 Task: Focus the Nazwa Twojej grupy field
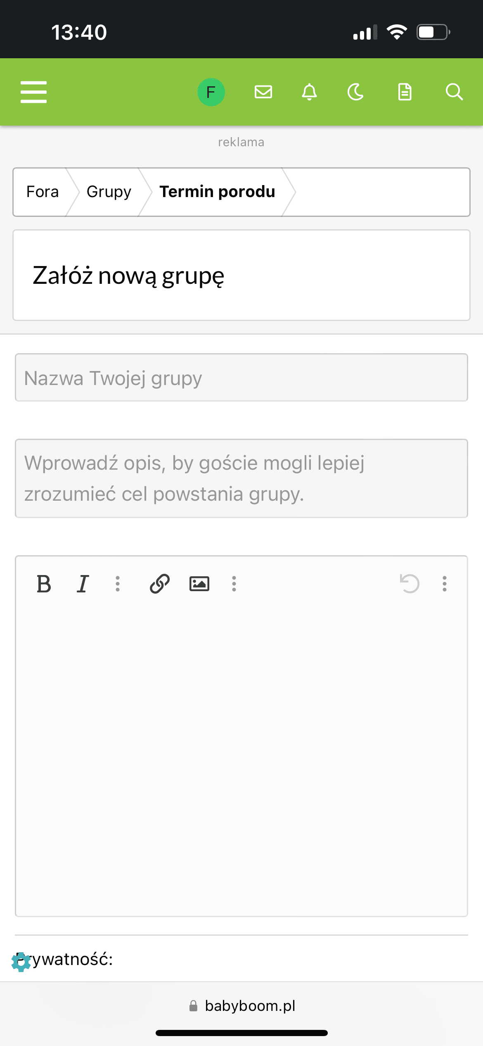241,378
